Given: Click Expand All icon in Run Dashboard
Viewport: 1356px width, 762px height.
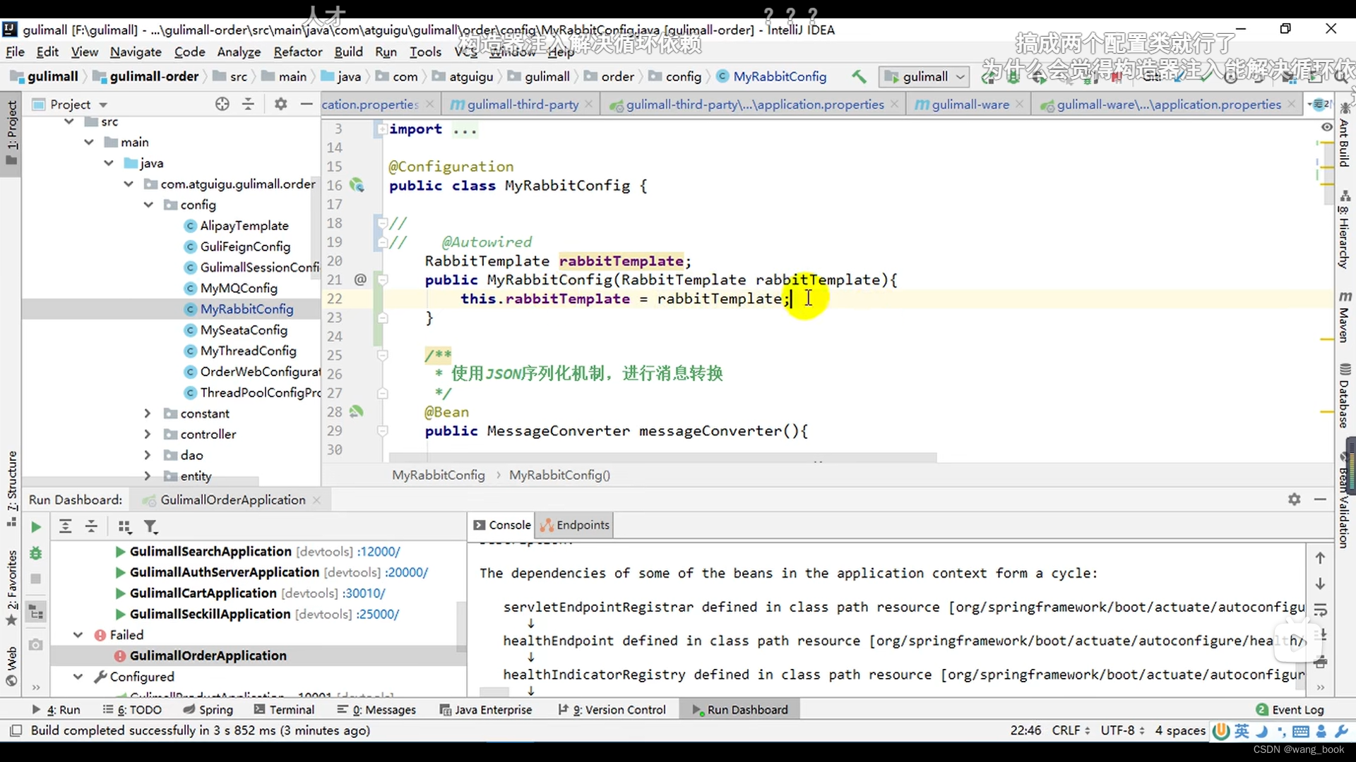Looking at the screenshot, I should [65, 526].
